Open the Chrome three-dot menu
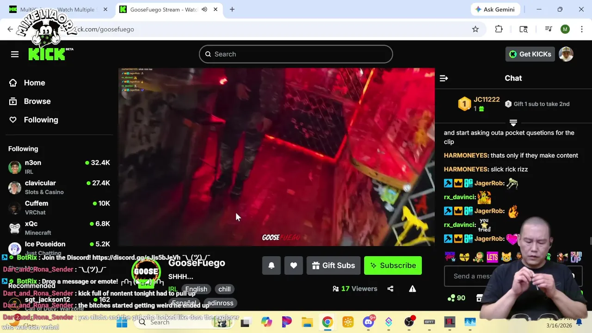Viewport: 592px width, 333px height. [x=581, y=29]
